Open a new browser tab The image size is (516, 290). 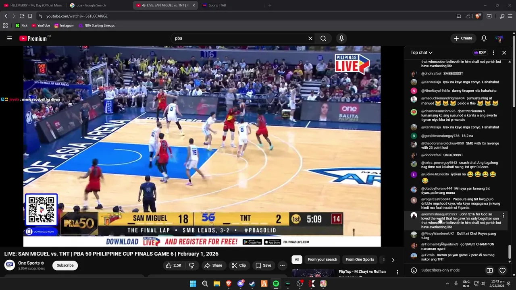point(270,5)
